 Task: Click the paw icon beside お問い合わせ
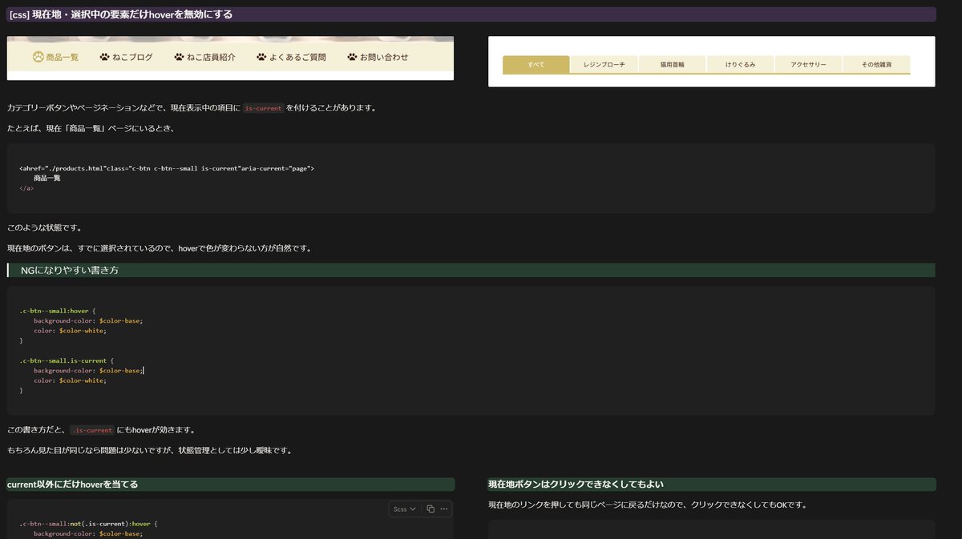[x=352, y=57]
